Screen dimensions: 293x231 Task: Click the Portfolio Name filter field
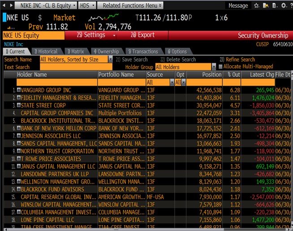pos(121,82)
